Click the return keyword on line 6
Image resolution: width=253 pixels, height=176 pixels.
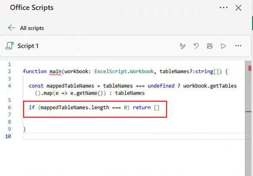tap(141, 107)
